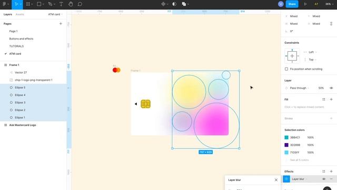
Task: Select the Frame tool
Action: (x=28, y=4)
